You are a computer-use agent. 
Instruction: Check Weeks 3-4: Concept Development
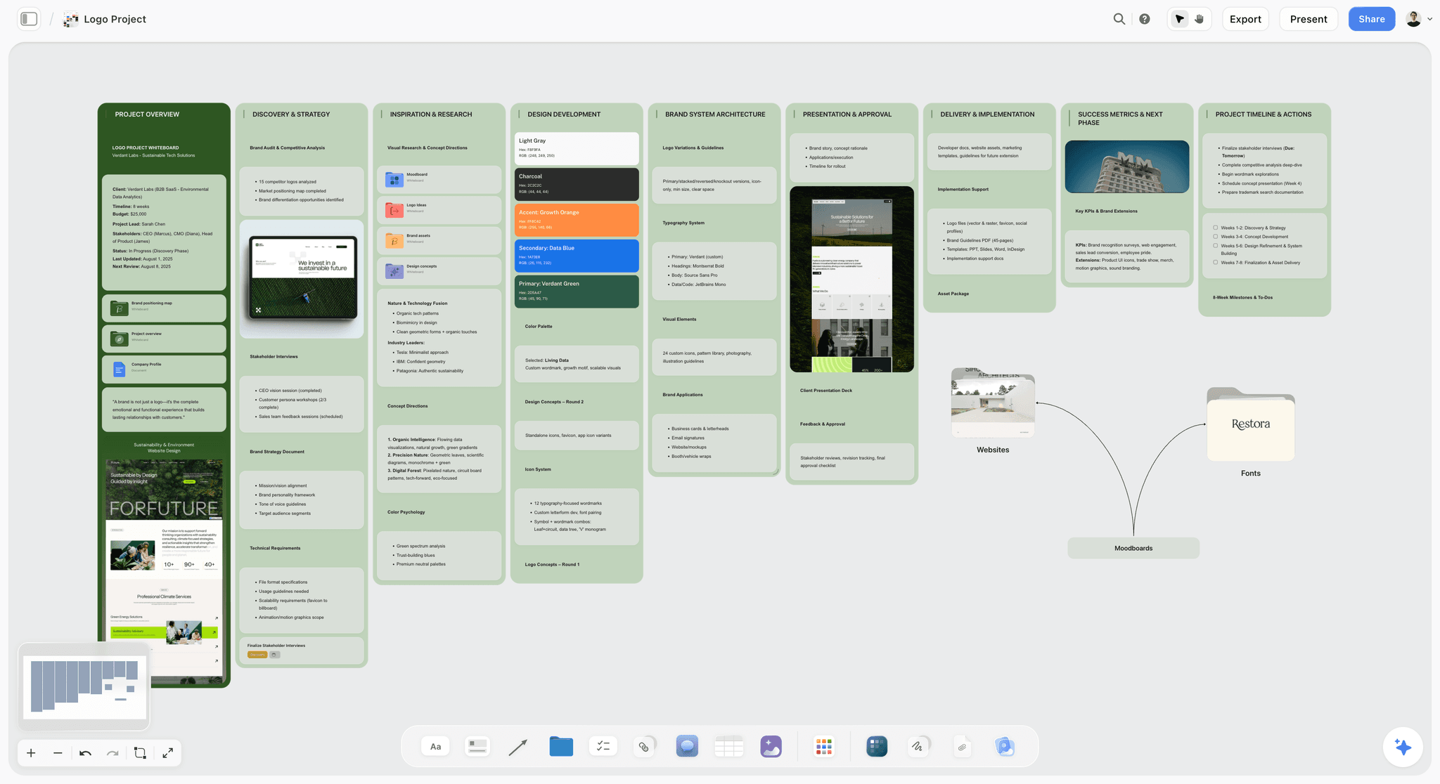pos(1215,237)
